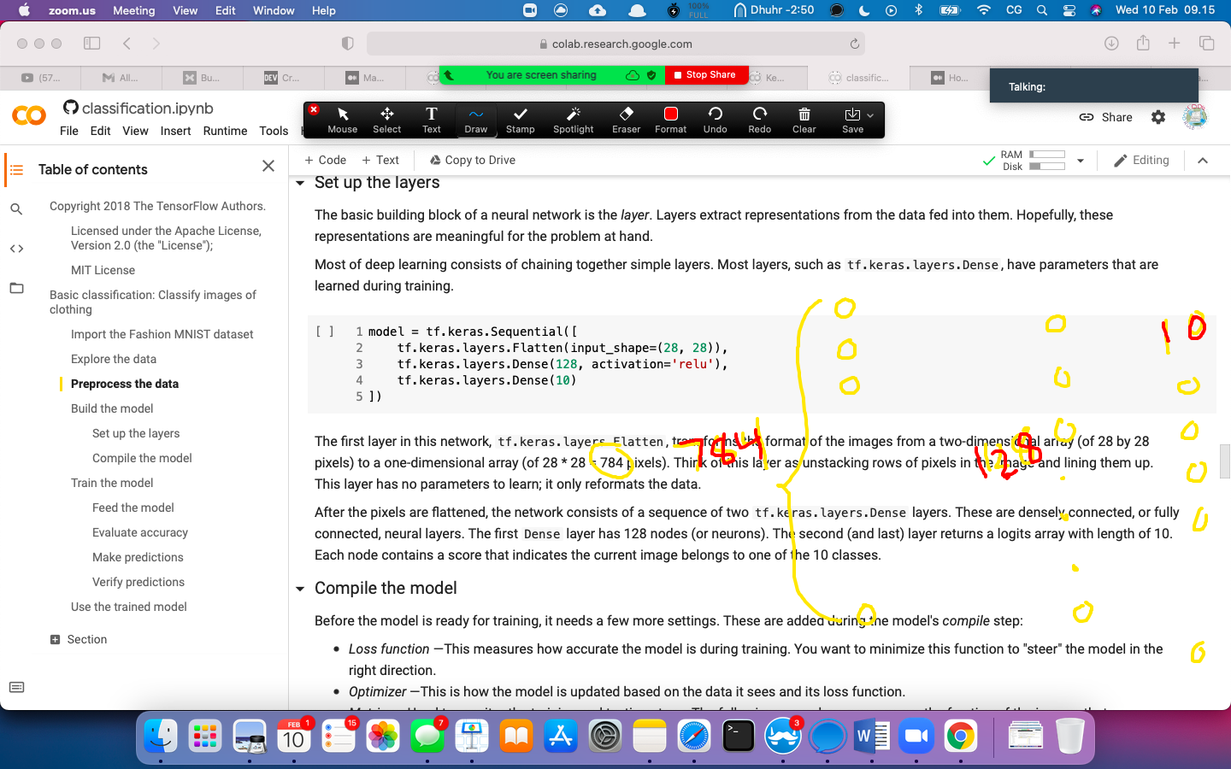This screenshot has height=769, width=1231.
Task: Pick the Text annotation tool
Action: pos(432,120)
